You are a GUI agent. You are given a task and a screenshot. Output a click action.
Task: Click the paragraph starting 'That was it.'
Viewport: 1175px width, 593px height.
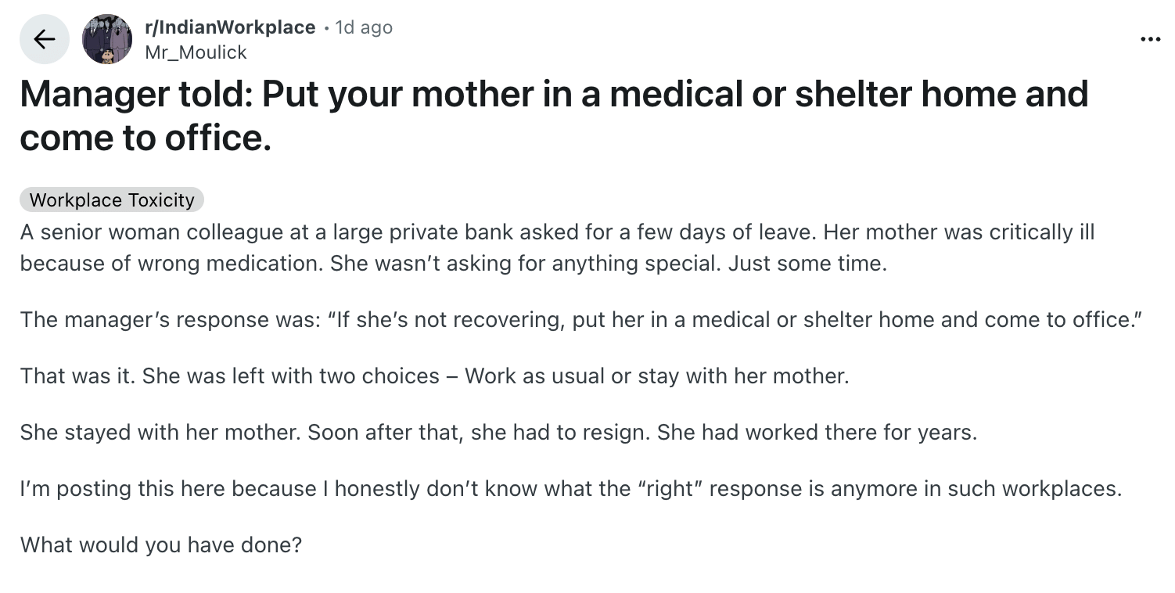click(434, 376)
